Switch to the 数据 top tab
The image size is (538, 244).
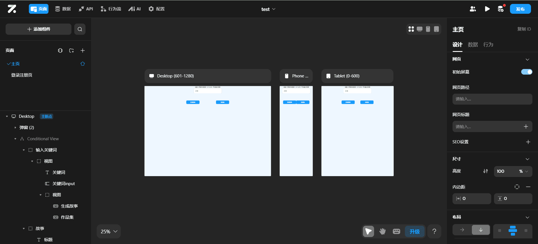click(63, 9)
